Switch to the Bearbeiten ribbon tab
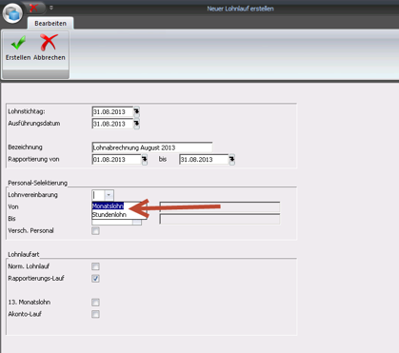399x353 pixels. coord(50,24)
